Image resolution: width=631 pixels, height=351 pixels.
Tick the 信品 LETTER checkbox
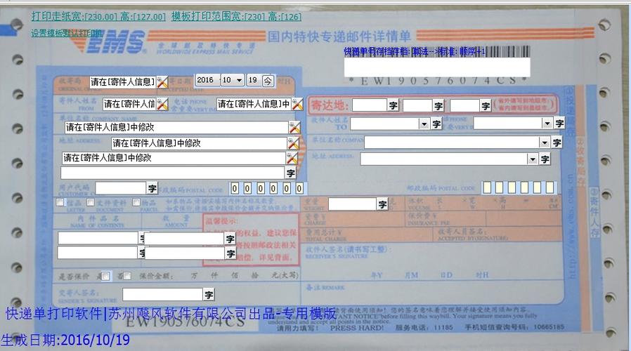[60, 202]
